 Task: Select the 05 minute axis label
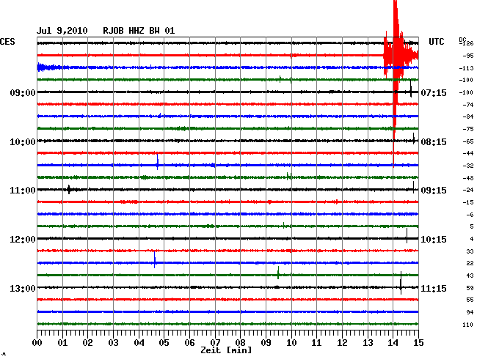pos(164,343)
